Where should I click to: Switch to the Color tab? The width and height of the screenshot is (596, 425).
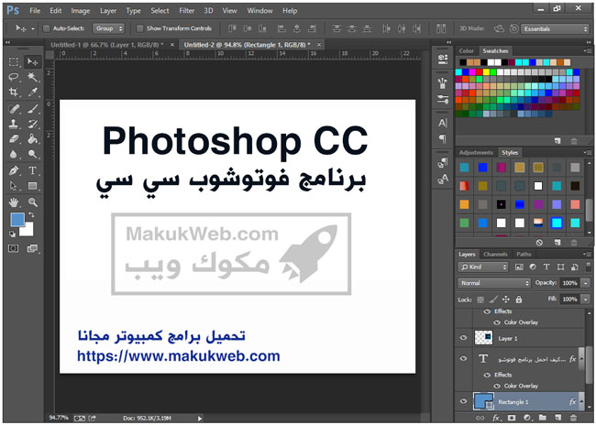[x=466, y=51]
